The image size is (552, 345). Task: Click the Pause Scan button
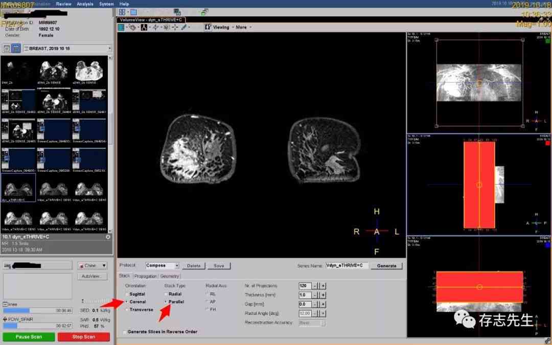[x=29, y=337]
